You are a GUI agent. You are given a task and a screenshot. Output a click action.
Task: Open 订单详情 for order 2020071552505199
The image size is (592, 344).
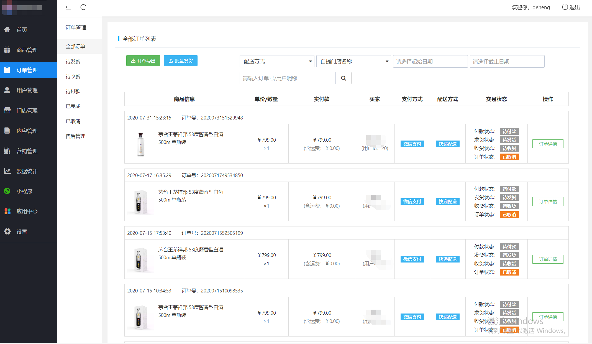pyautogui.click(x=548, y=259)
